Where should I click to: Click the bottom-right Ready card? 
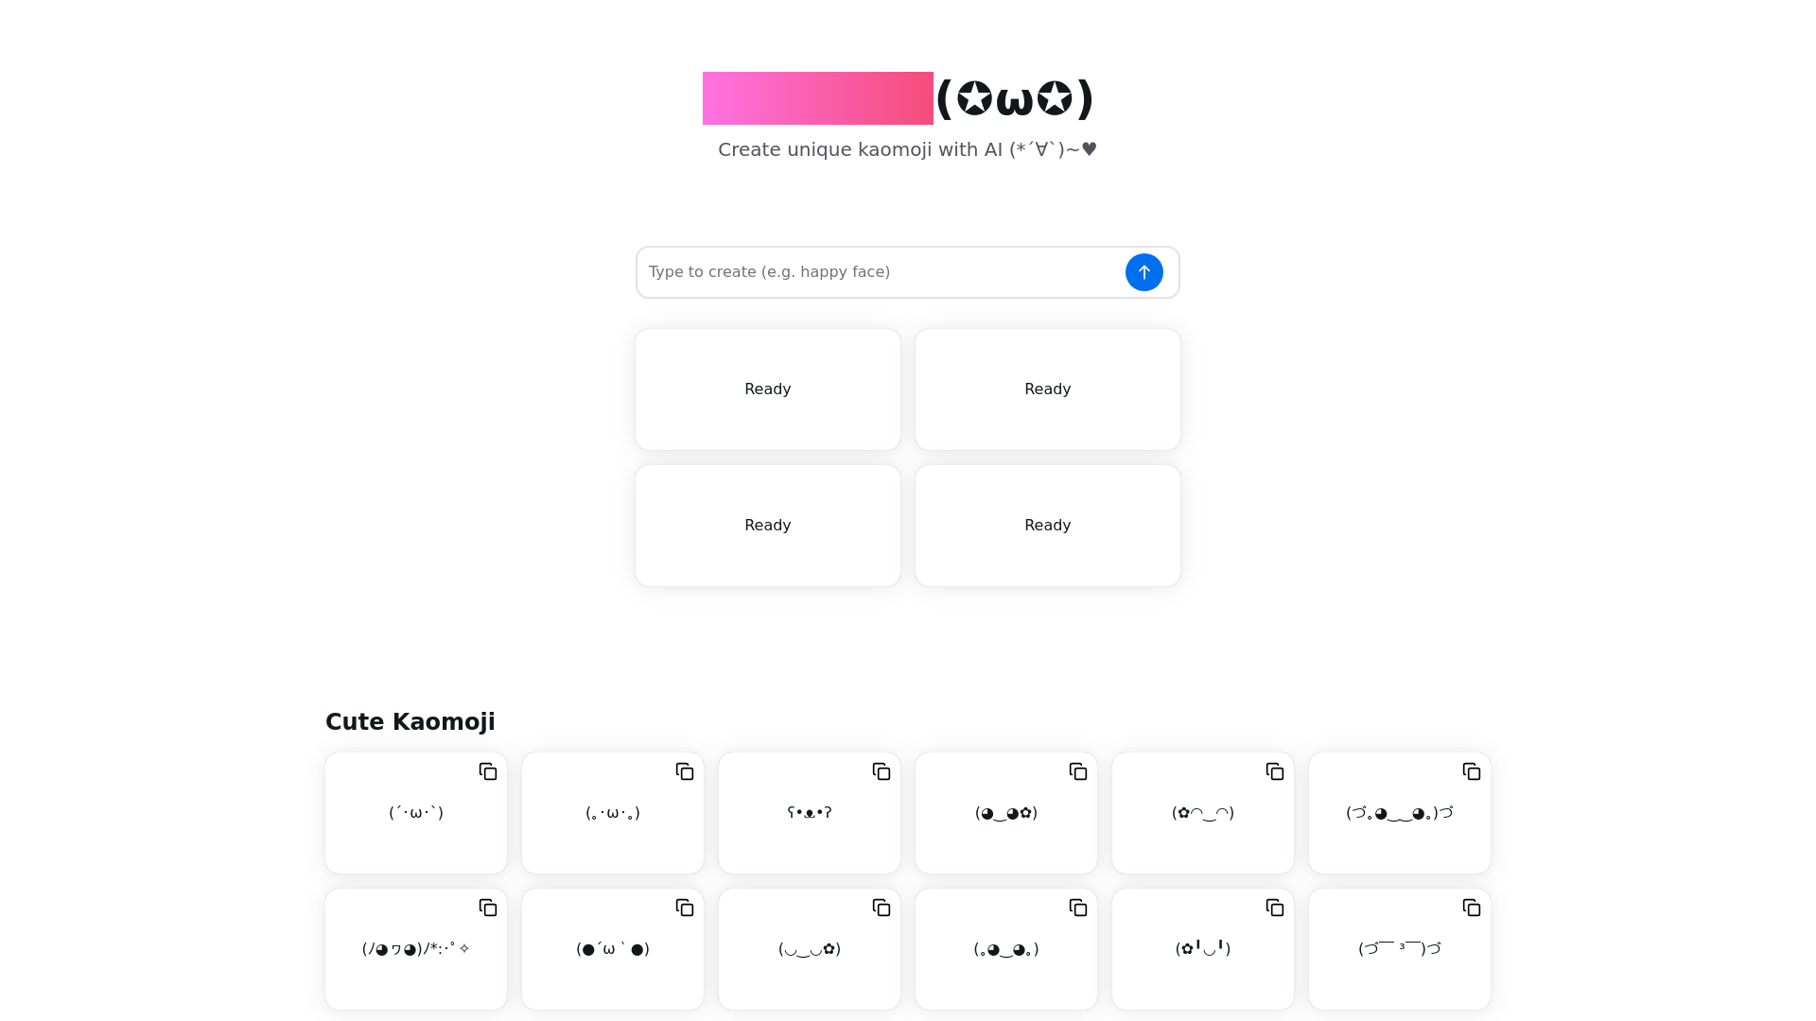(x=1048, y=525)
